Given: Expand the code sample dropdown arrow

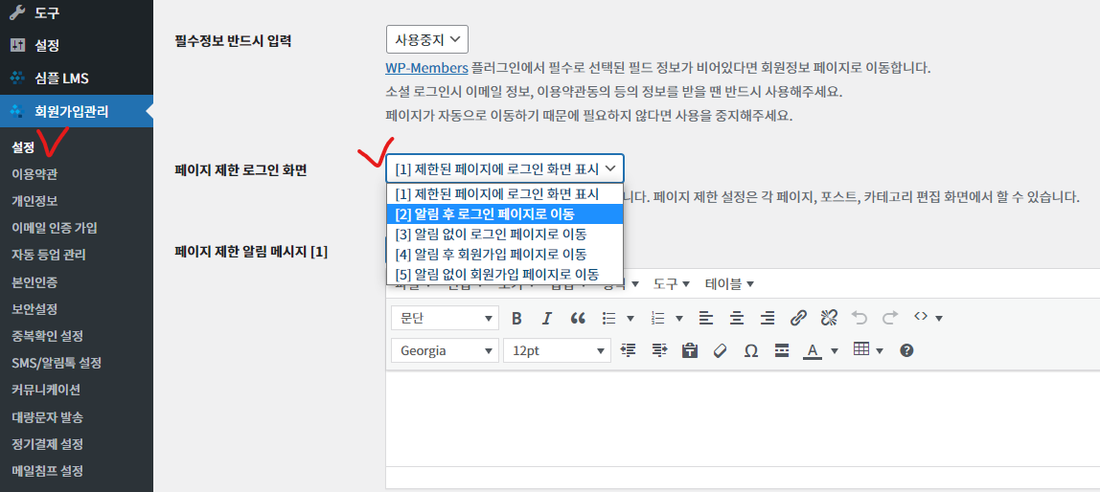Looking at the screenshot, I should pos(939,319).
